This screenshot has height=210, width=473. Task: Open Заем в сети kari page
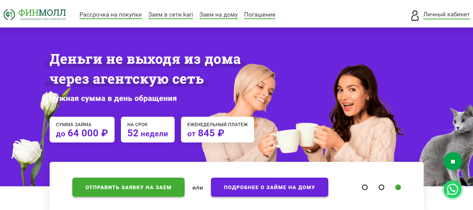click(x=171, y=15)
